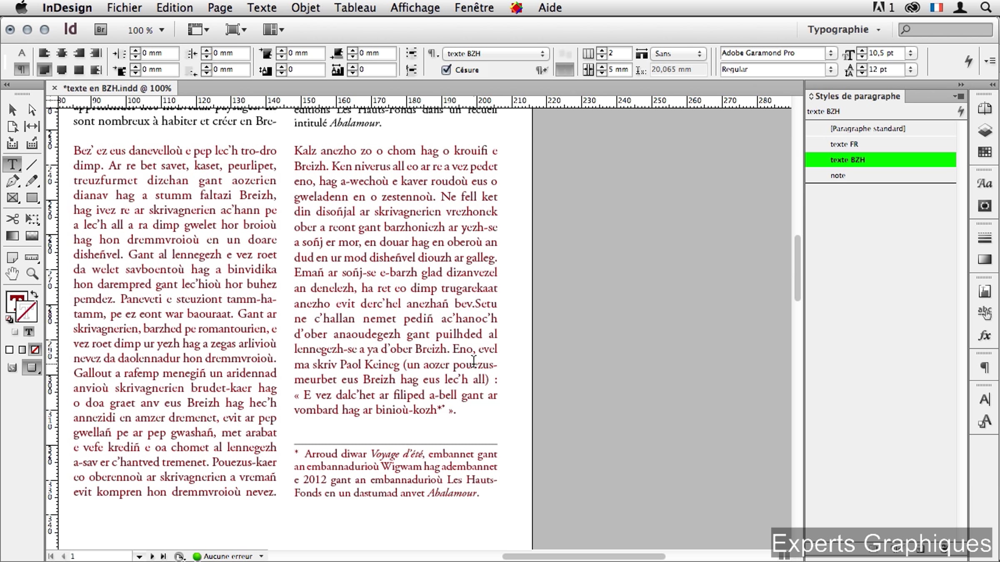
Task: Open the paragraph style dropdown showing texte BZH
Action: pos(496,53)
